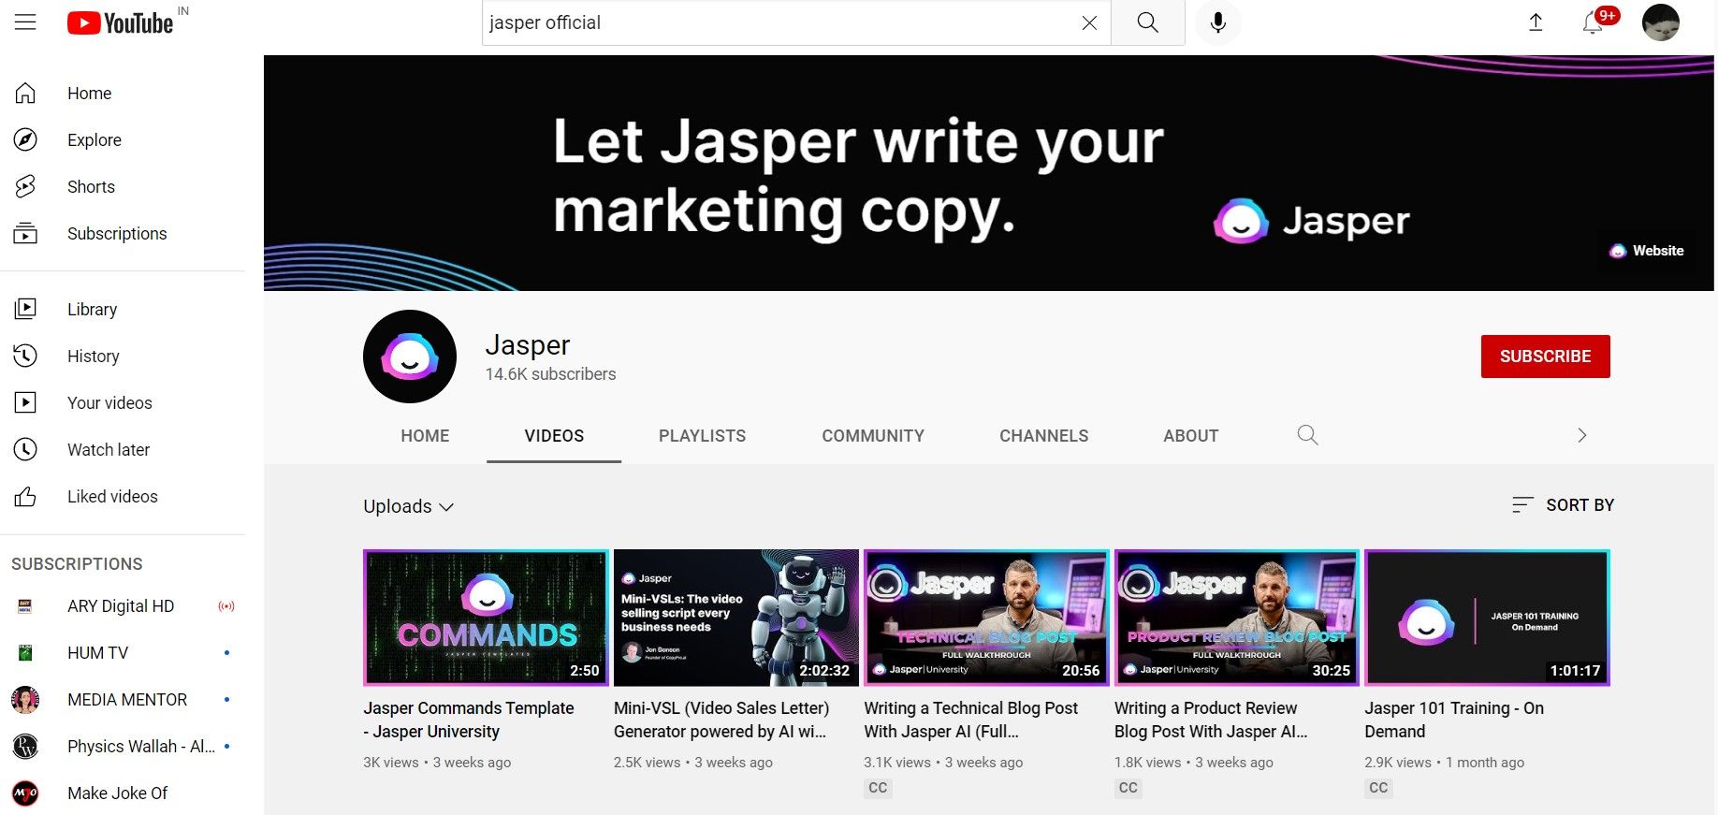The image size is (1718, 815).
Task: Expand the Uploads dropdown
Action: click(x=408, y=506)
